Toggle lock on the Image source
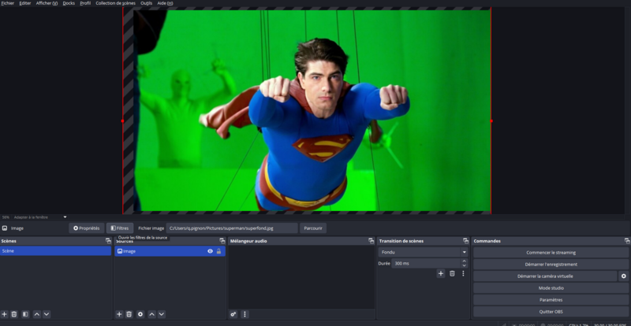 point(219,251)
